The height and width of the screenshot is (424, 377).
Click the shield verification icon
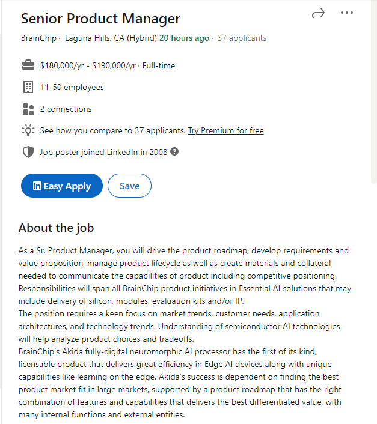coord(28,152)
